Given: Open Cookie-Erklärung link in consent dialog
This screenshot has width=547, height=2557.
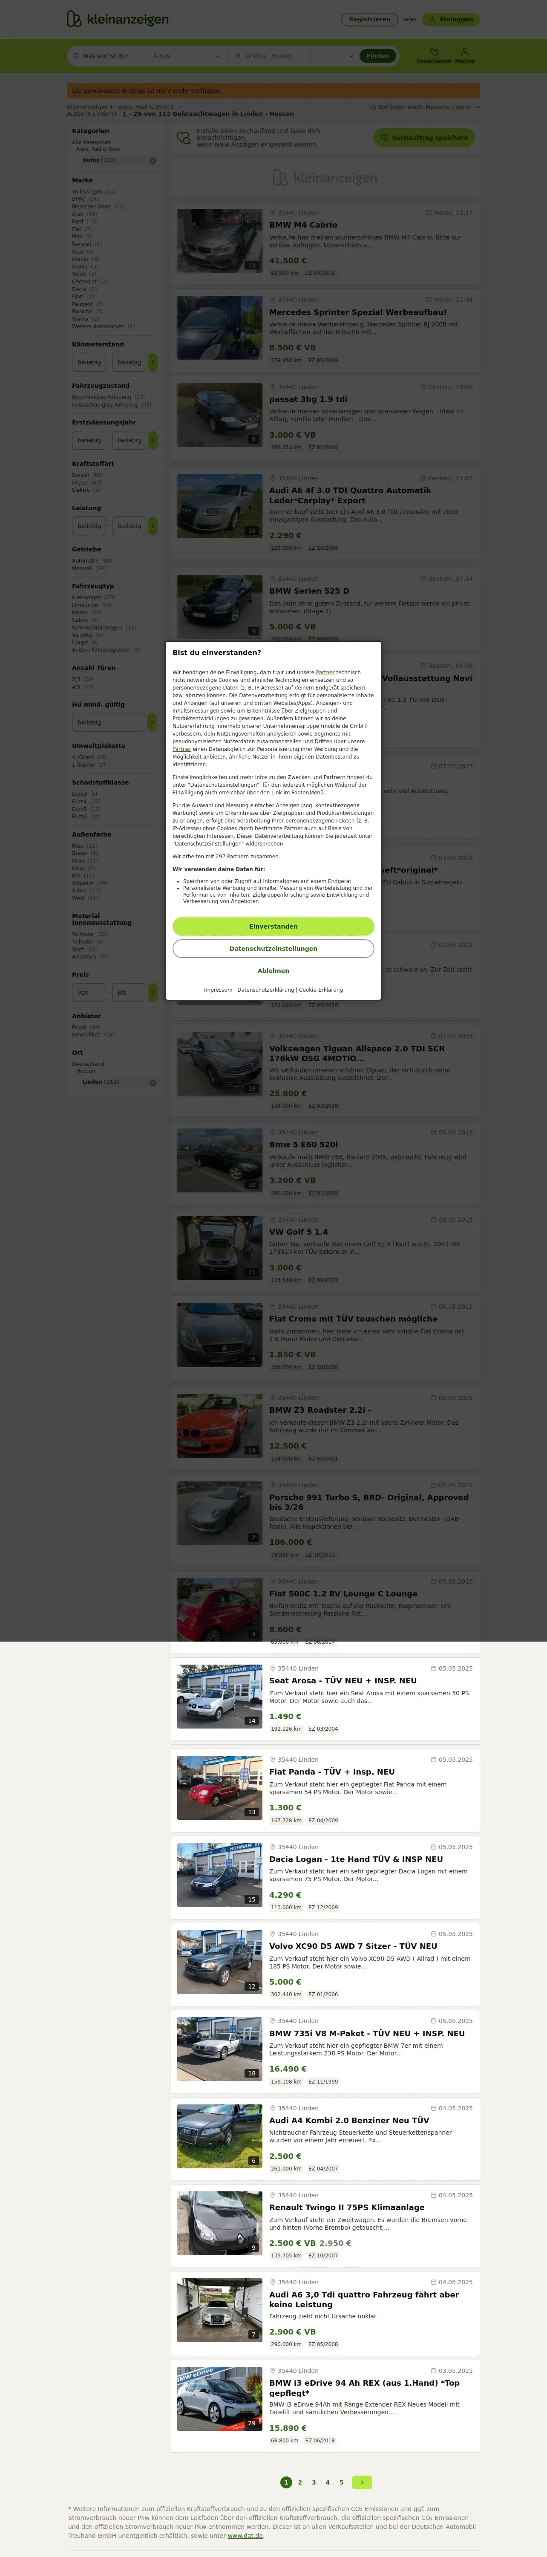Looking at the screenshot, I should click(321, 990).
